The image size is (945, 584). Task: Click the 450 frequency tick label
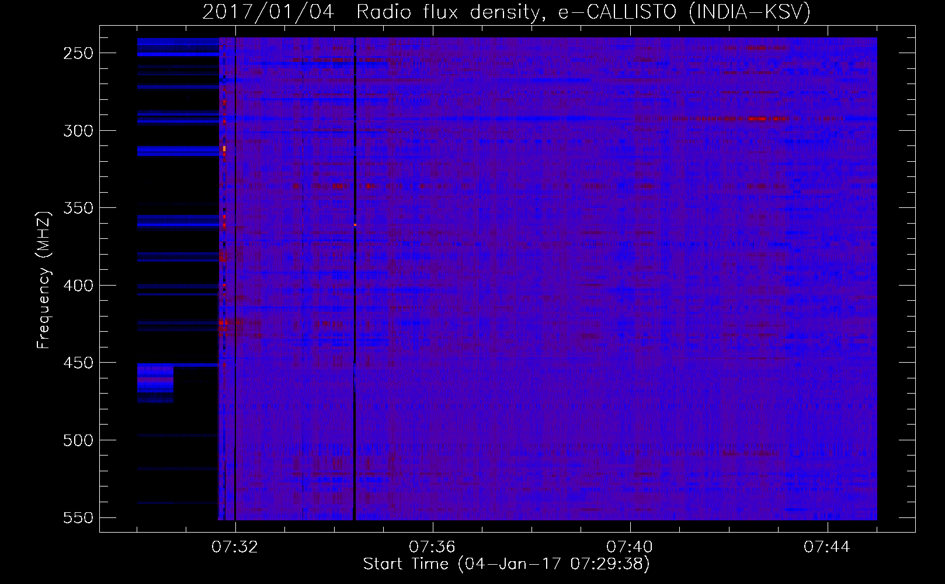tap(78, 363)
